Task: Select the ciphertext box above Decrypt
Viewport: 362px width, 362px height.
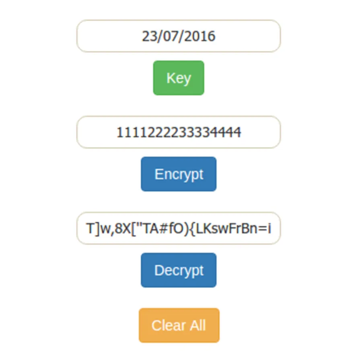Action: click(179, 228)
